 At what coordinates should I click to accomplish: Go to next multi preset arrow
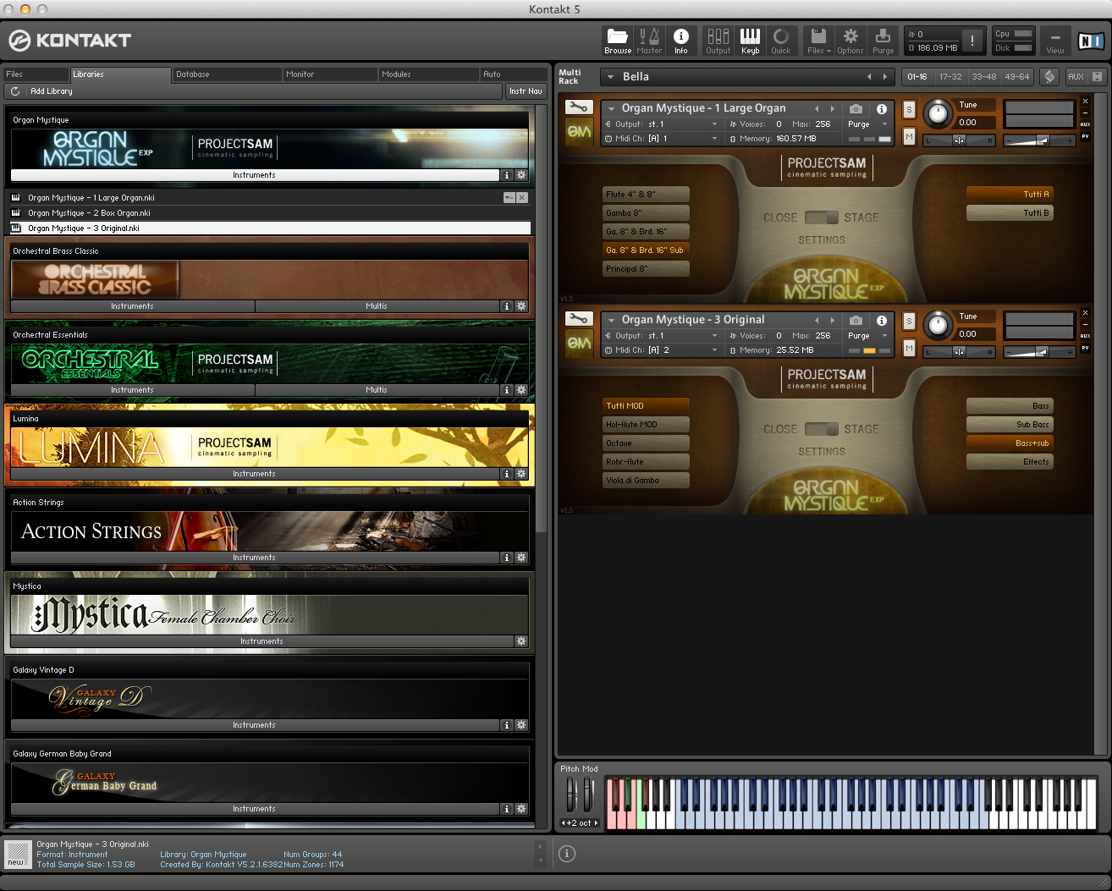885,77
